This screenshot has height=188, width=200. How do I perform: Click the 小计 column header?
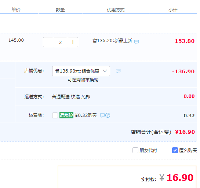pyautogui.click(x=173, y=10)
